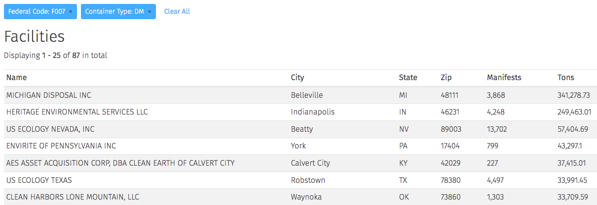The image size is (597, 205).
Task: Select the Belleville city cell
Action: click(x=307, y=95)
